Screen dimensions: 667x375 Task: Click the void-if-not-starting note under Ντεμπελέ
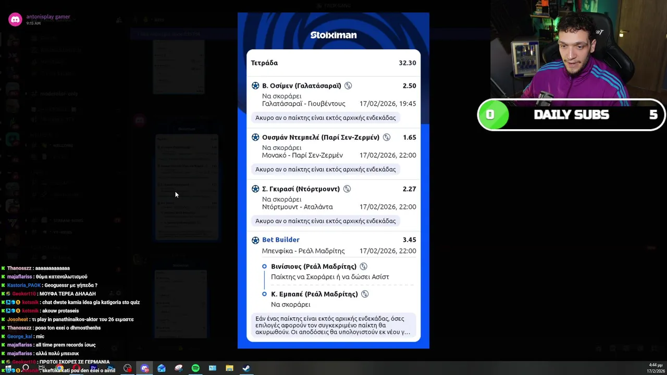pyautogui.click(x=326, y=169)
